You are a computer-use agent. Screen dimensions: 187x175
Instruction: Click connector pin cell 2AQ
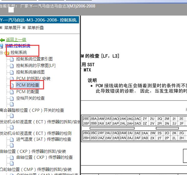115,133
